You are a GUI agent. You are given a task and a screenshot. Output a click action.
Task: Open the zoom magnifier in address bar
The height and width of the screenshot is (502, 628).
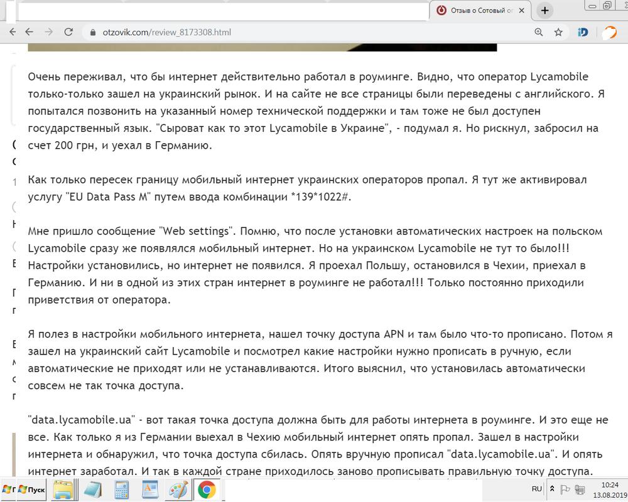(539, 32)
